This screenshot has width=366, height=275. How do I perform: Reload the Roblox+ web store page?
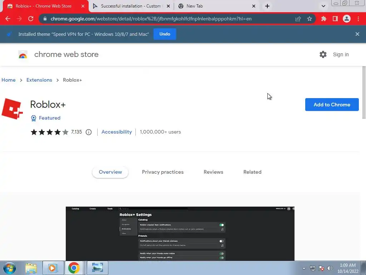pyautogui.click(x=31, y=19)
